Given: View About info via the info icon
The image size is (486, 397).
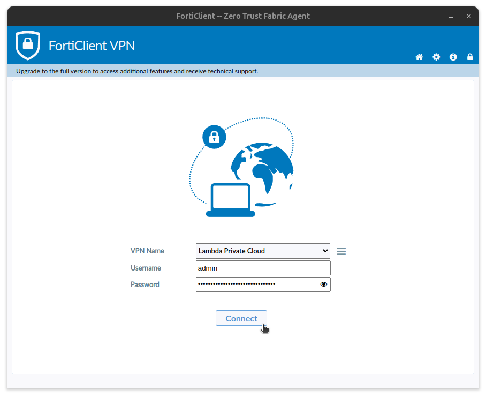Looking at the screenshot, I should pyautogui.click(x=453, y=57).
